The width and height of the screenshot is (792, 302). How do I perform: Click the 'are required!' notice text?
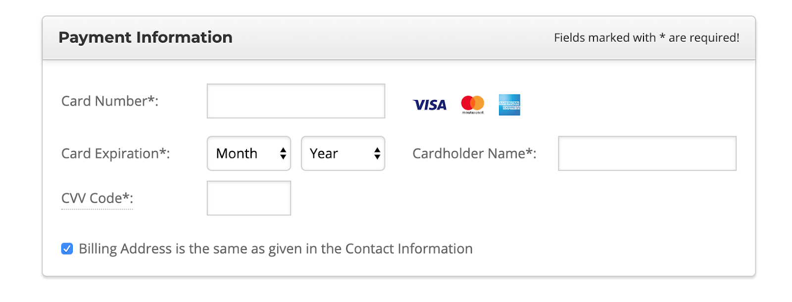(704, 38)
